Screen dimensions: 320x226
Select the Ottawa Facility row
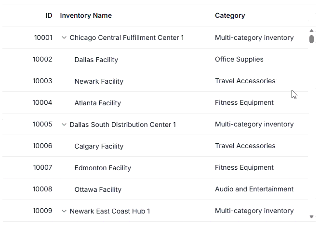tap(155, 189)
